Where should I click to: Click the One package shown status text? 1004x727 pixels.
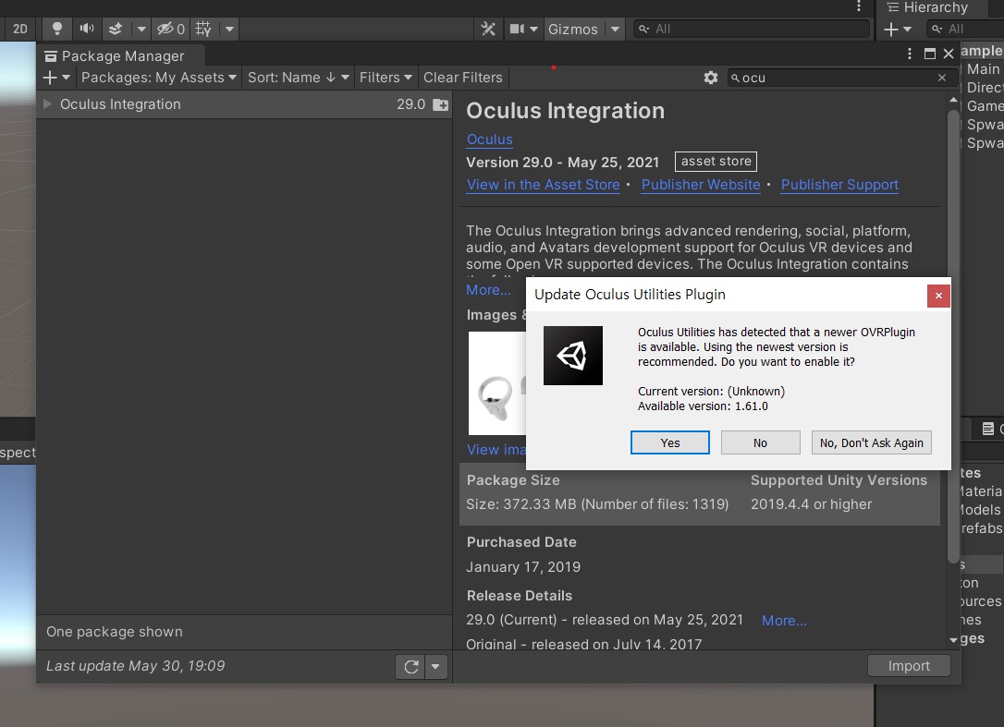[115, 632]
